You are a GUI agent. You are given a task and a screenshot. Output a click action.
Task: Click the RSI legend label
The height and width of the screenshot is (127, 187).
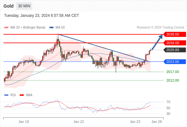click(13, 95)
